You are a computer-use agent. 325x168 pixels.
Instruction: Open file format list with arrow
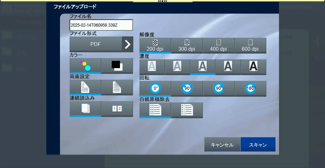pyautogui.click(x=128, y=44)
